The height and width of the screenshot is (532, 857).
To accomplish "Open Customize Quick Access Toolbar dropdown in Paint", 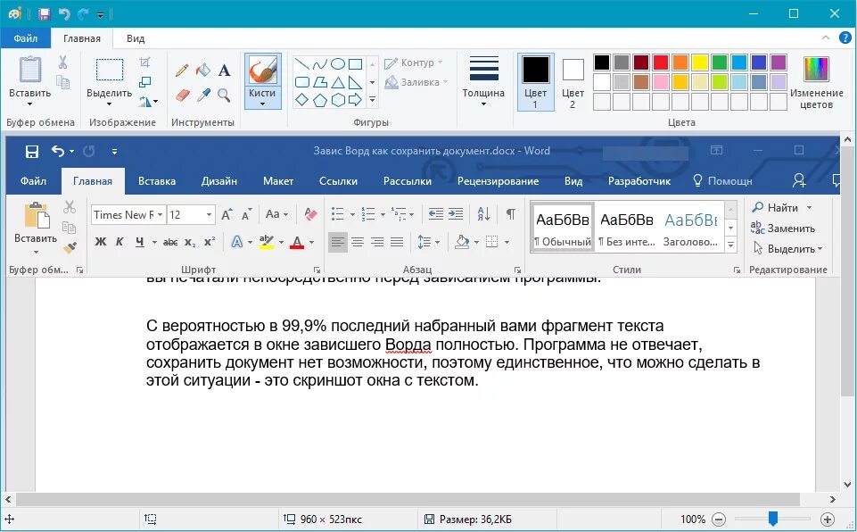I will [x=100, y=15].
